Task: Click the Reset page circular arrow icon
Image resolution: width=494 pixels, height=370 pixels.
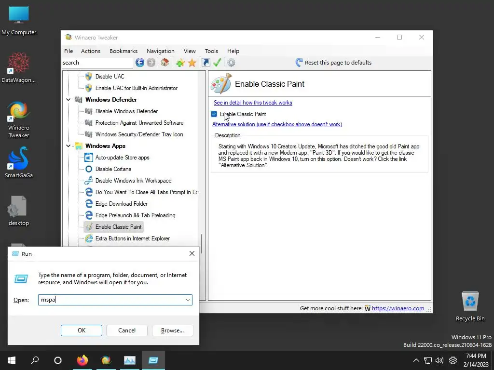Action: pyautogui.click(x=299, y=62)
